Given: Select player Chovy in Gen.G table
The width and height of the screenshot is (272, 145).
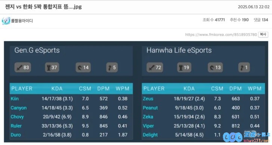Looking at the screenshot, I should tap(17, 117).
